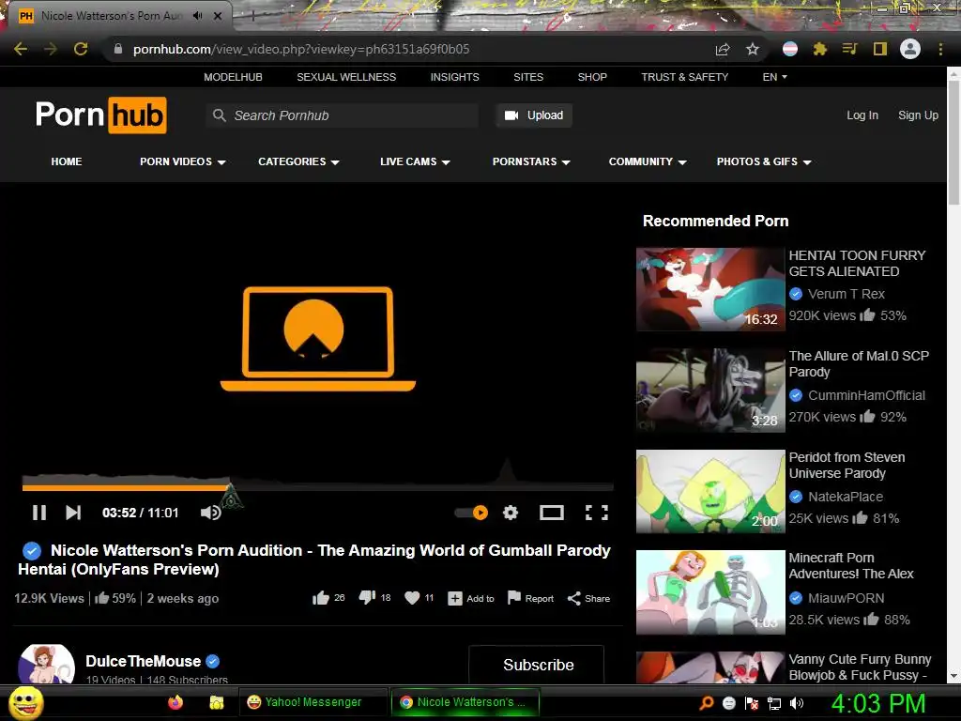Click the search magnifier icon
The height and width of the screenshot is (721, 961).
click(x=219, y=115)
